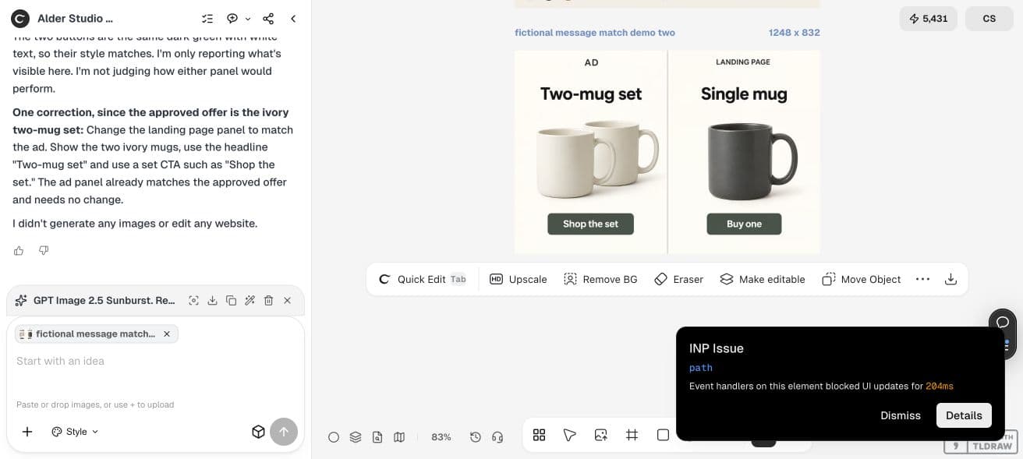Select the mug comparison image on canvas
This screenshot has width=1023, height=459.
[667, 152]
